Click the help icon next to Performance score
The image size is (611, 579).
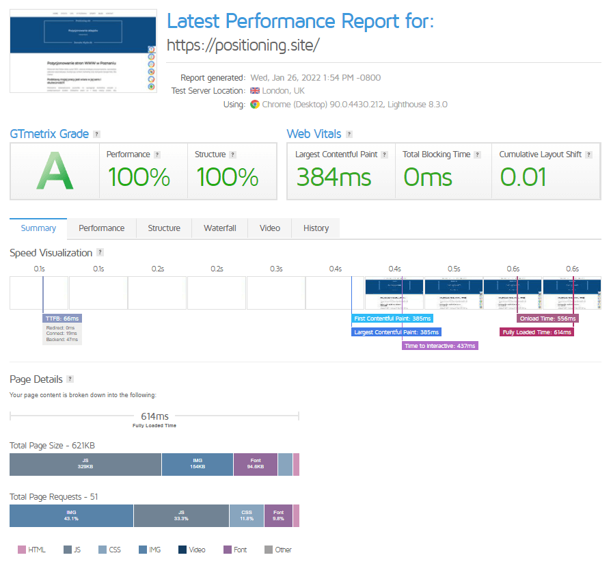(157, 155)
